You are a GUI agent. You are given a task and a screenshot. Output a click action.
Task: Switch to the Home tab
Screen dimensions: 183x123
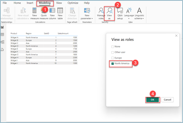pyautogui.click(x=17, y=3)
